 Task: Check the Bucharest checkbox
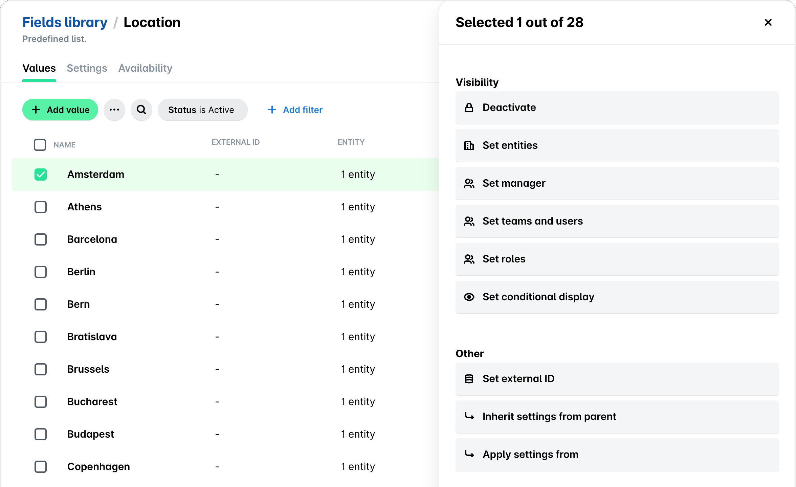[41, 402]
